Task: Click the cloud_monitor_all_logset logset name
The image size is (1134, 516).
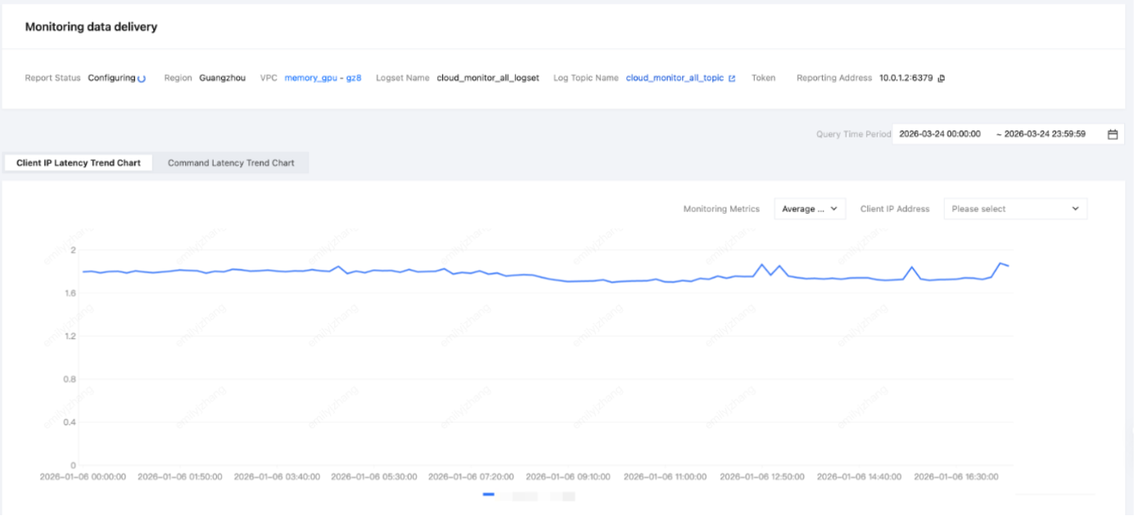Action: click(488, 79)
